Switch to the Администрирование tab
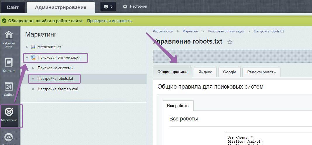This screenshot has width=312, height=145. (61, 7)
